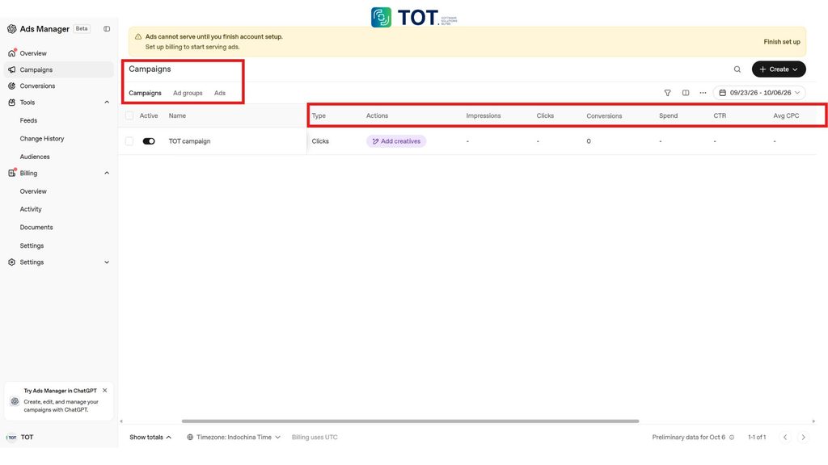Click the TOT account avatar
The height and width of the screenshot is (465, 828).
pos(11,437)
